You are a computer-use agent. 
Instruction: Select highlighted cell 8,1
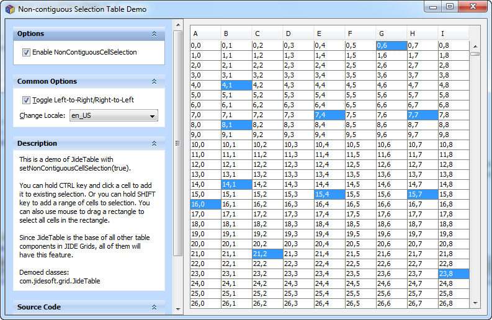[236, 125]
